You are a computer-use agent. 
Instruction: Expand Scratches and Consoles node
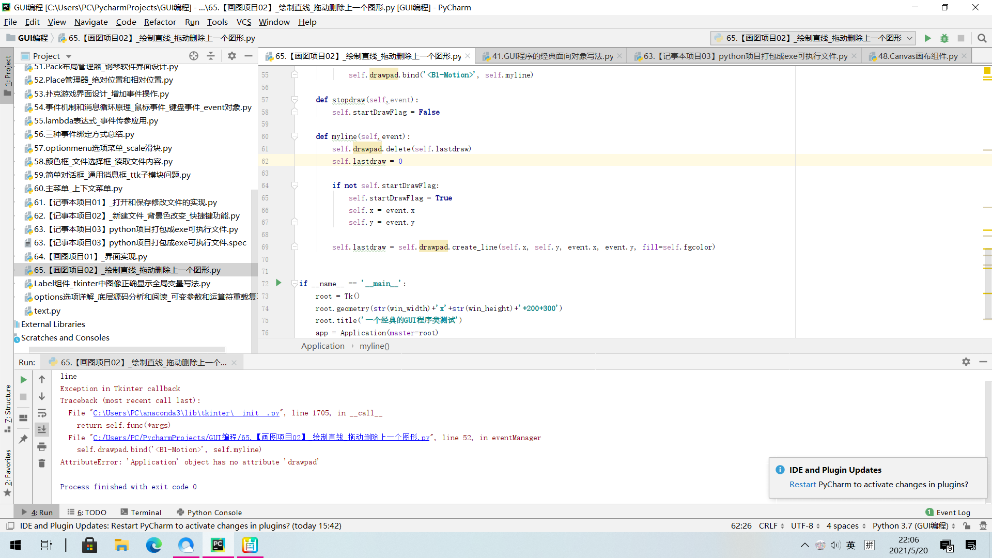point(65,338)
